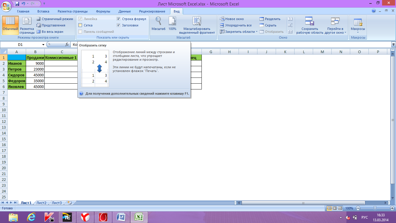Click next sheet navigation arrow
This screenshot has height=223, width=396.
coord(11,203)
